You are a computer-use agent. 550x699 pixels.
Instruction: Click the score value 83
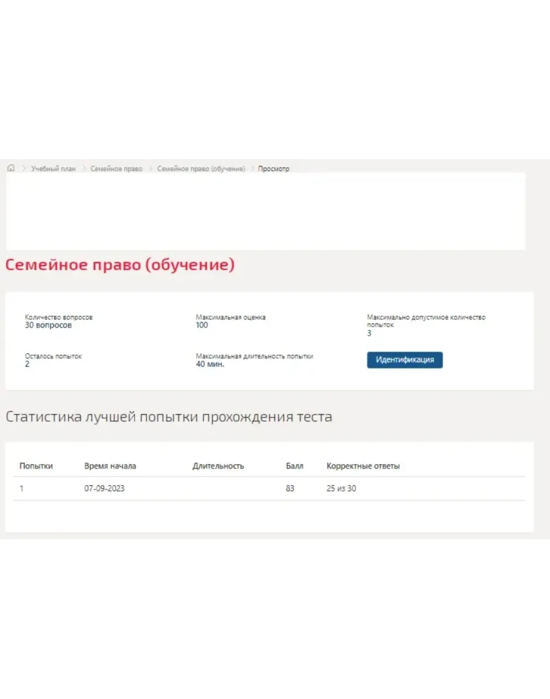click(290, 488)
